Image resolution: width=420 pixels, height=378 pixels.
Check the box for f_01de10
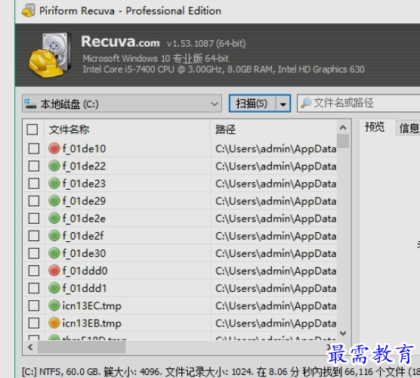tap(34, 148)
